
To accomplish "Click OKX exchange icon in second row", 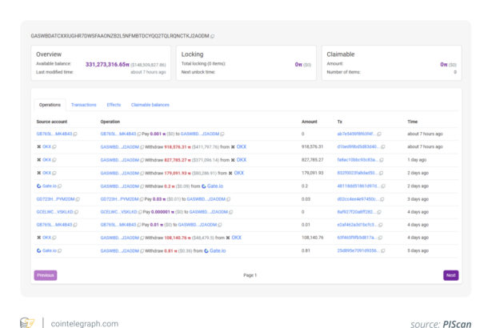I will pos(38,146).
